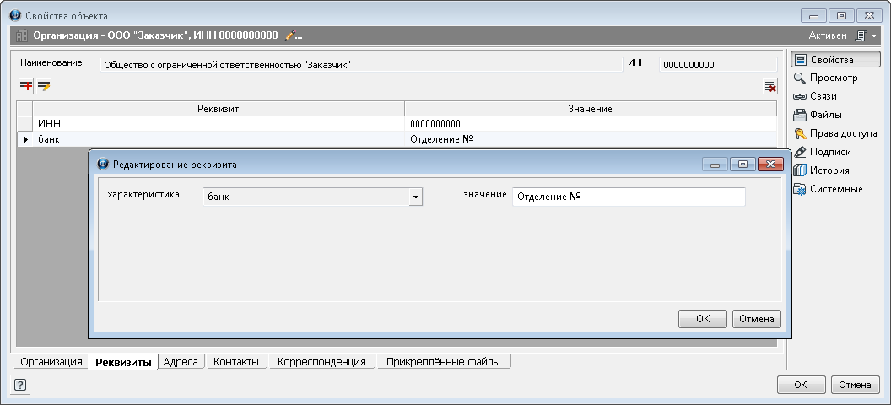891x405 pixels.
Task: Expand the характеристика dropdown
Action: (x=415, y=197)
